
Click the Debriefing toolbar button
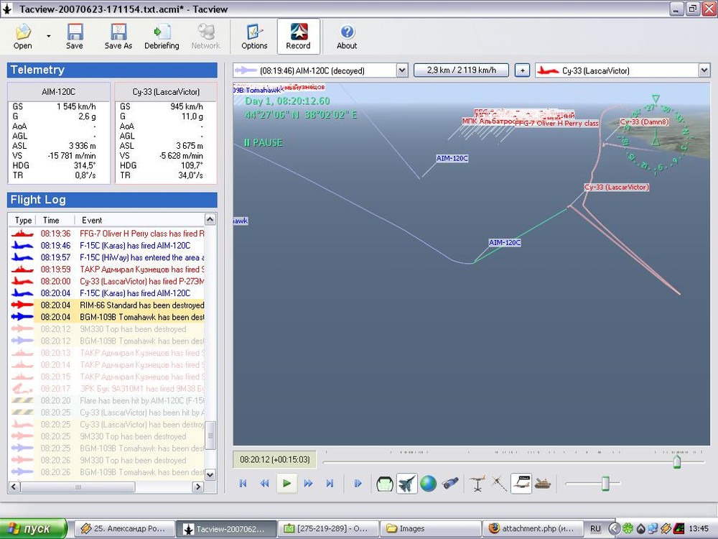[162, 37]
